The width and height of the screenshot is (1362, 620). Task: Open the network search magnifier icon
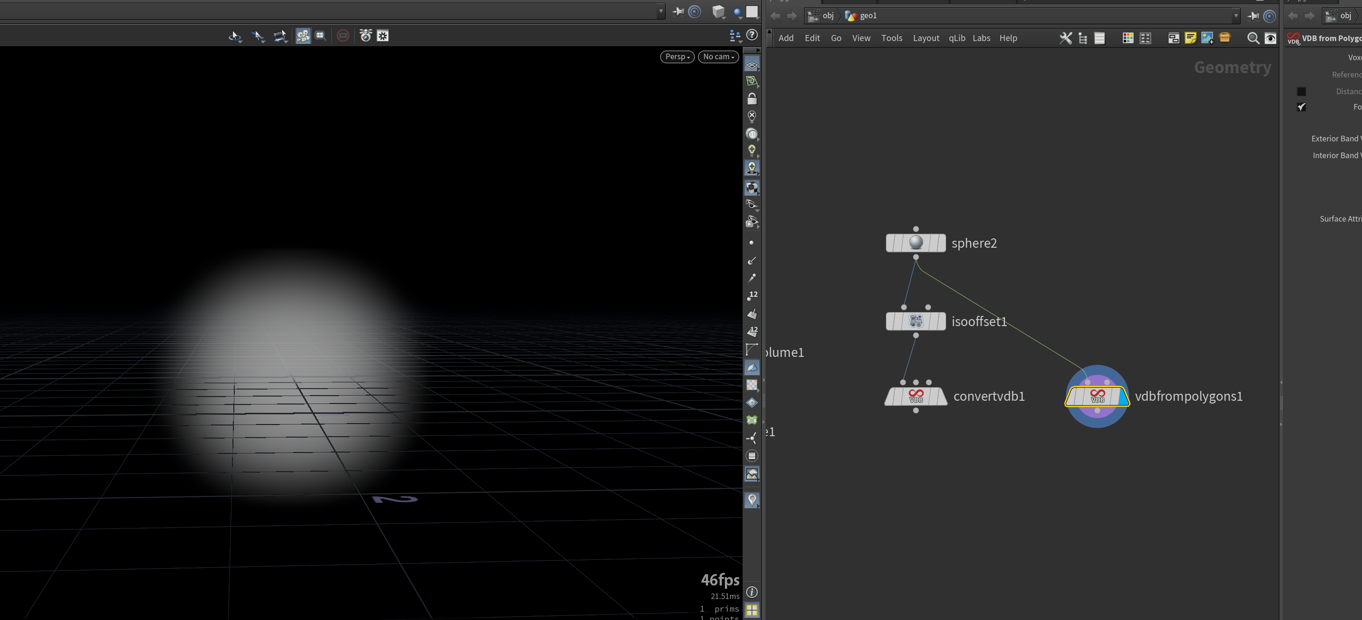[x=1253, y=38]
